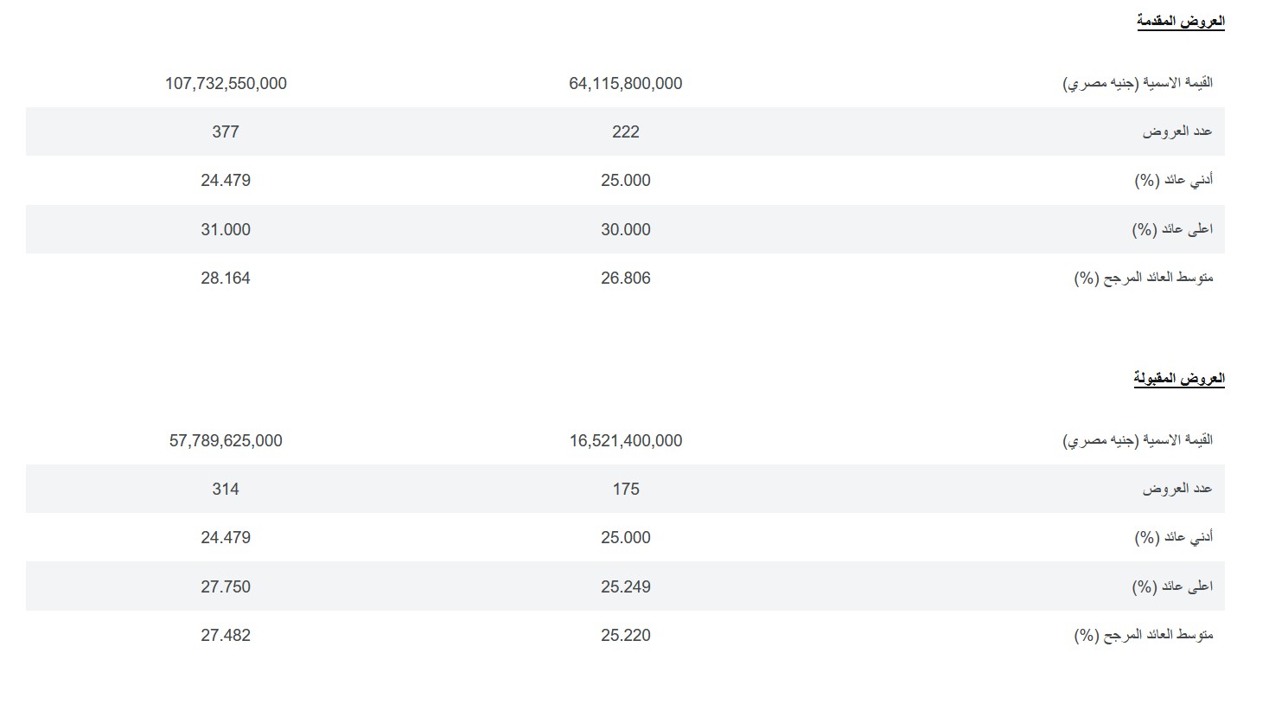This screenshot has width=1269, height=711.
Task: Click submitted highest yield 31.000
Action: point(226,230)
